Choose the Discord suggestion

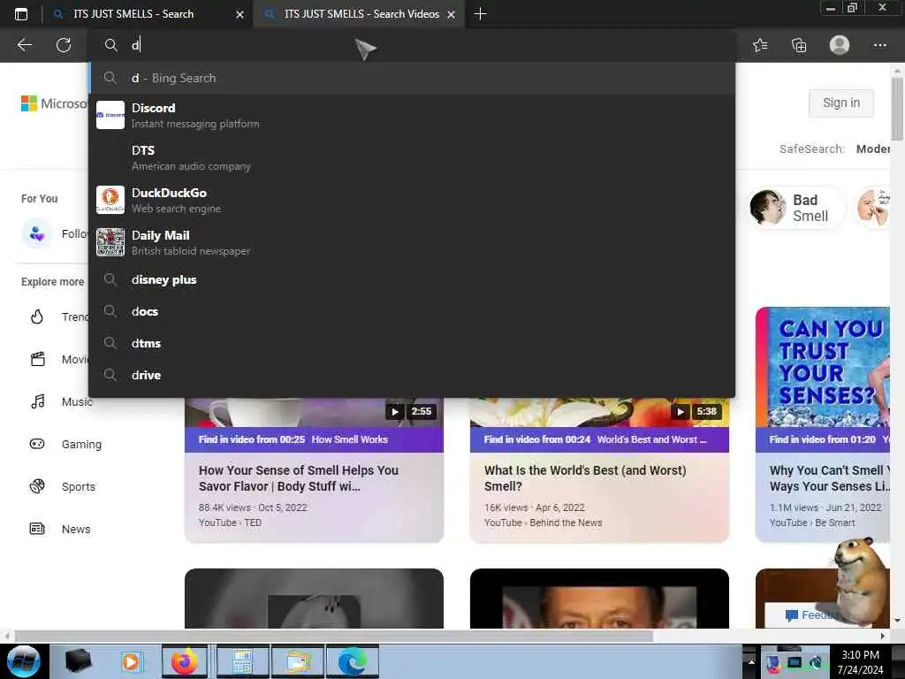coord(412,115)
